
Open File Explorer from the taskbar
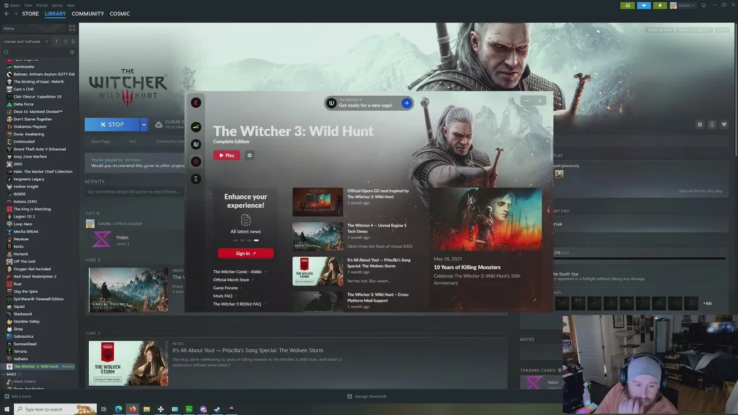(146, 409)
